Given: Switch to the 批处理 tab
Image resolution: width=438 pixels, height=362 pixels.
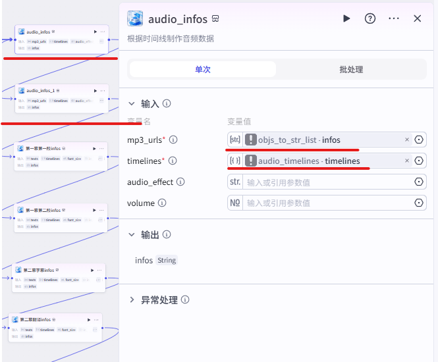Looking at the screenshot, I should pos(351,69).
